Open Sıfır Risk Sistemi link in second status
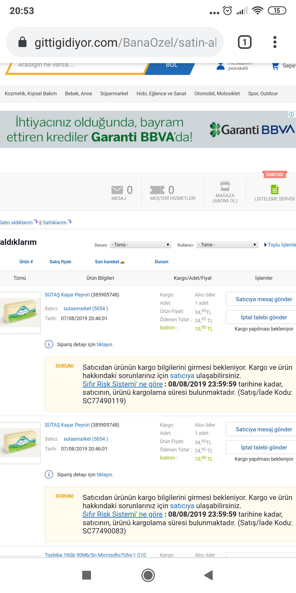Image resolution: width=296 pixels, height=593 pixels. 123,514
